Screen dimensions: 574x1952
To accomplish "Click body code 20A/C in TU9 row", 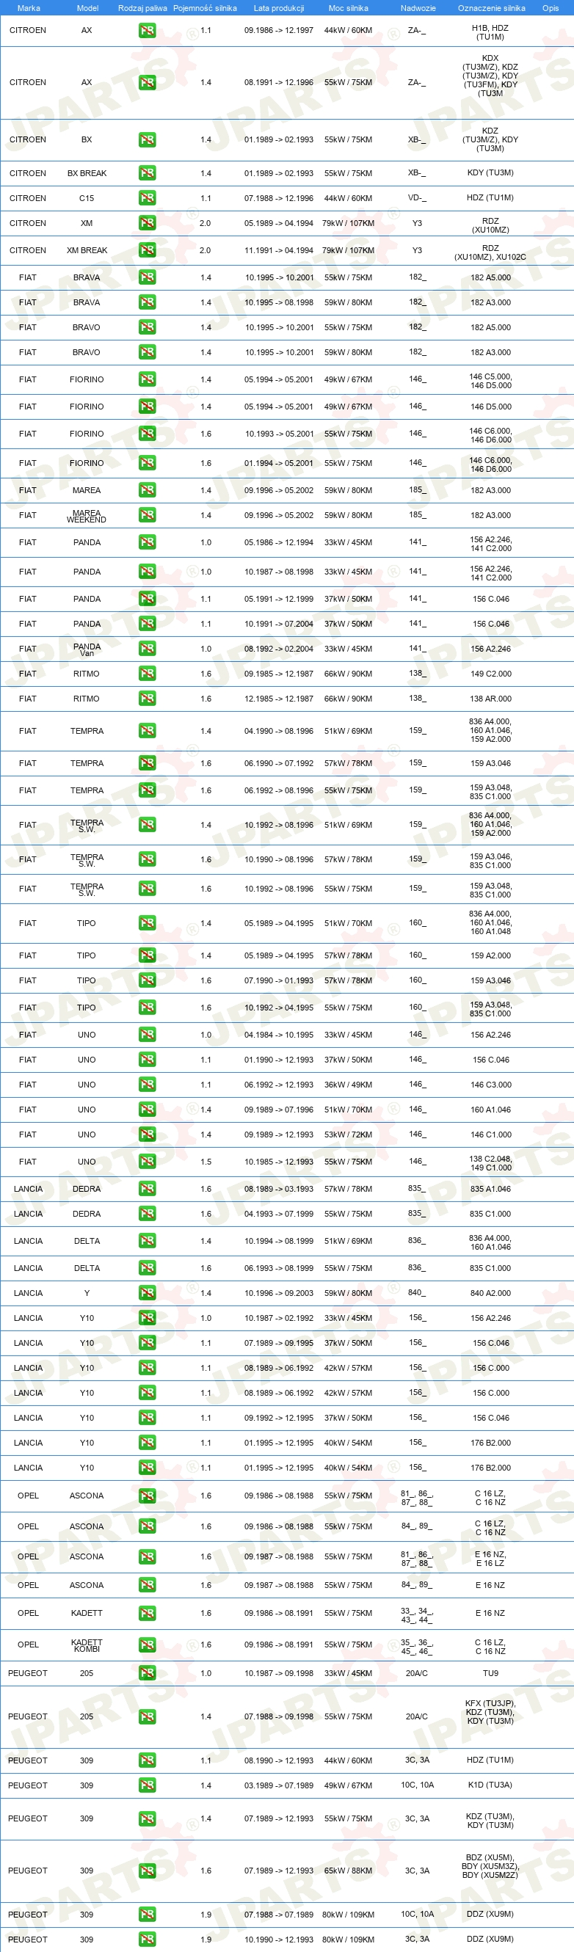I will (416, 1673).
